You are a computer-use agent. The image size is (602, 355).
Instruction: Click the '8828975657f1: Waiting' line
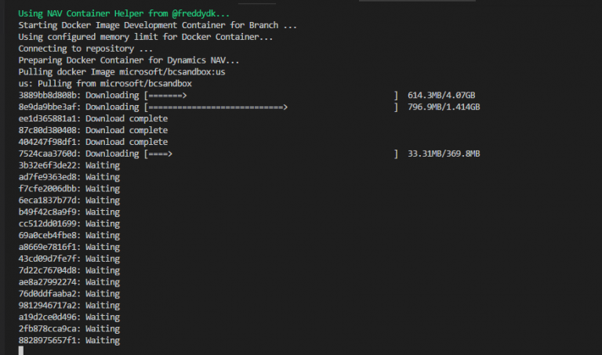pyautogui.click(x=69, y=341)
